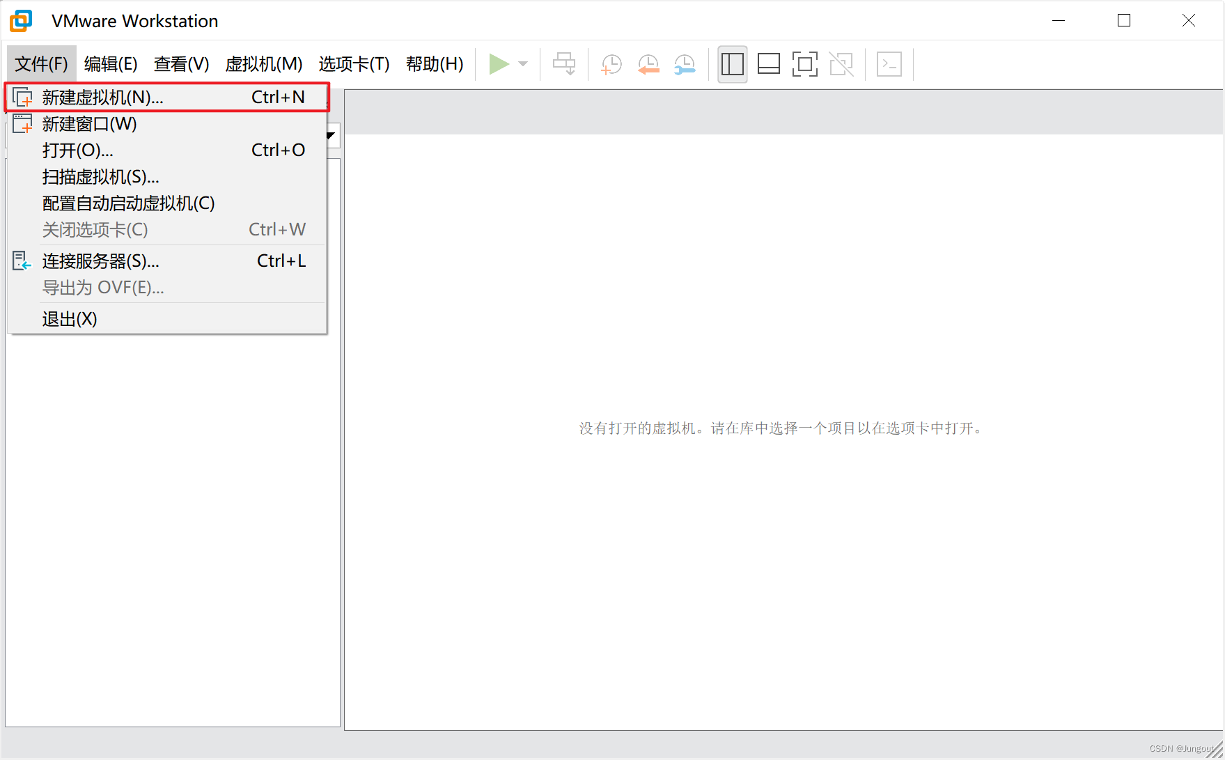The image size is (1225, 760).
Task: Toggle the thumbnail bar view icon
Action: pyautogui.click(x=769, y=64)
